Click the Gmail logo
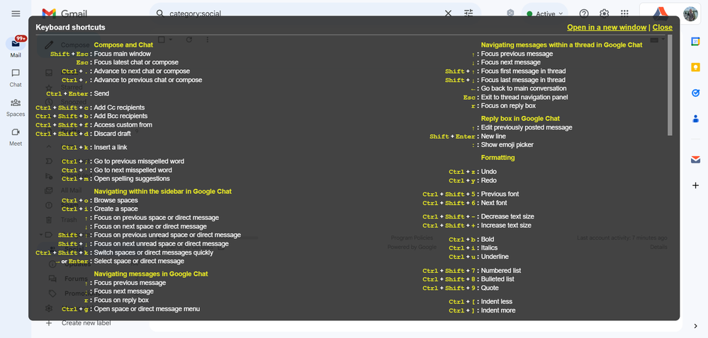 [x=64, y=13]
